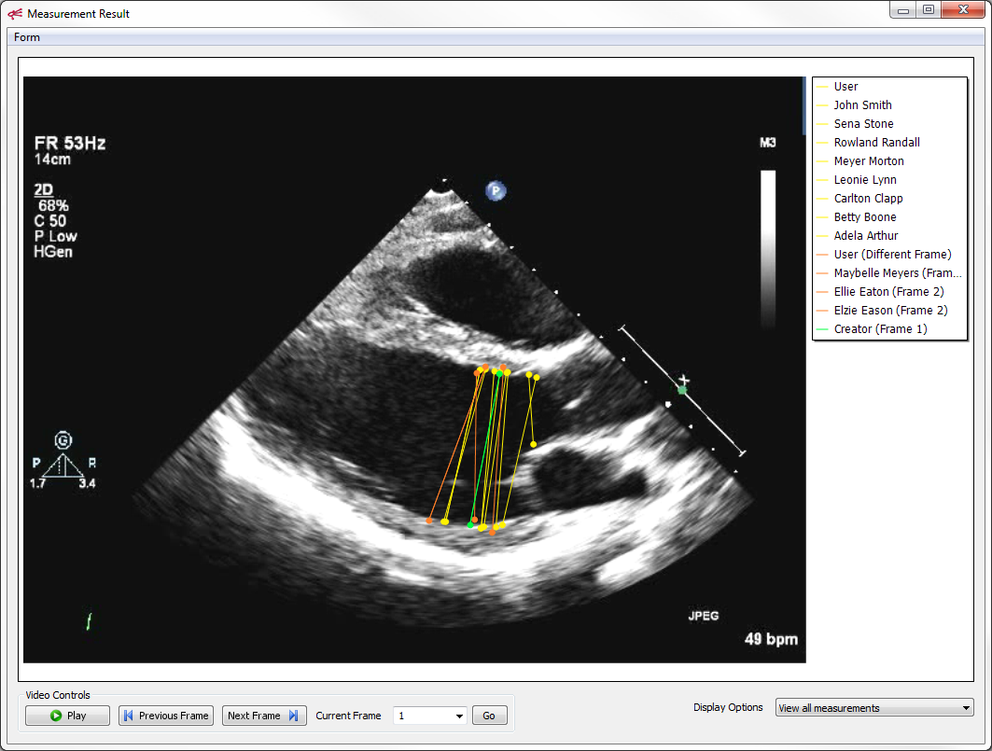The height and width of the screenshot is (751, 992).
Task: Click the blue P probe orientation marker
Action: [x=496, y=190]
